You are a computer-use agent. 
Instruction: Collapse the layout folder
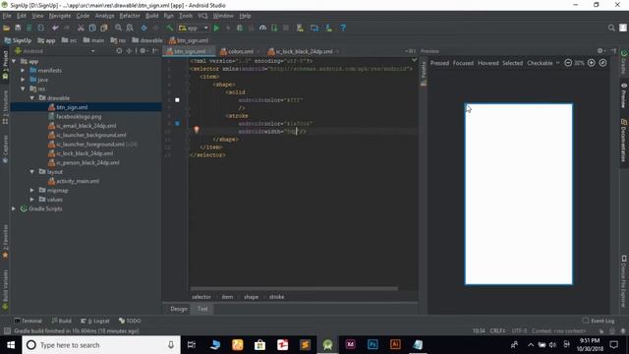click(x=32, y=172)
